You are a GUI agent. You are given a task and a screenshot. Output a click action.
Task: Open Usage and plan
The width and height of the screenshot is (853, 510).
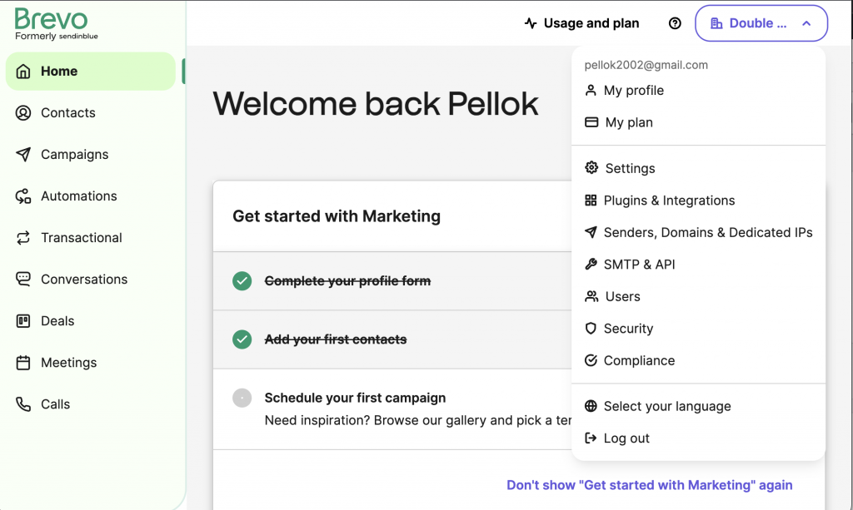pos(581,23)
